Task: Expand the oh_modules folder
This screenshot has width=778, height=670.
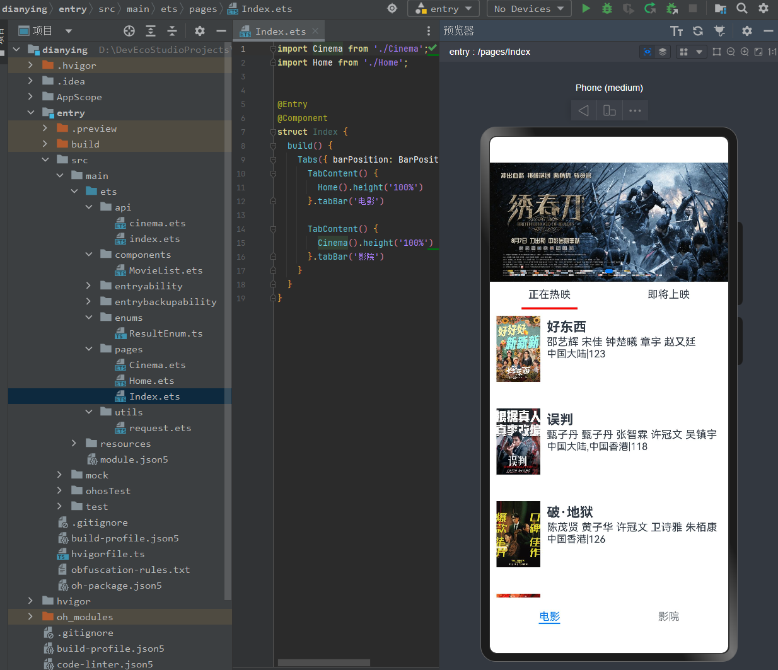Action: click(x=30, y=617)
